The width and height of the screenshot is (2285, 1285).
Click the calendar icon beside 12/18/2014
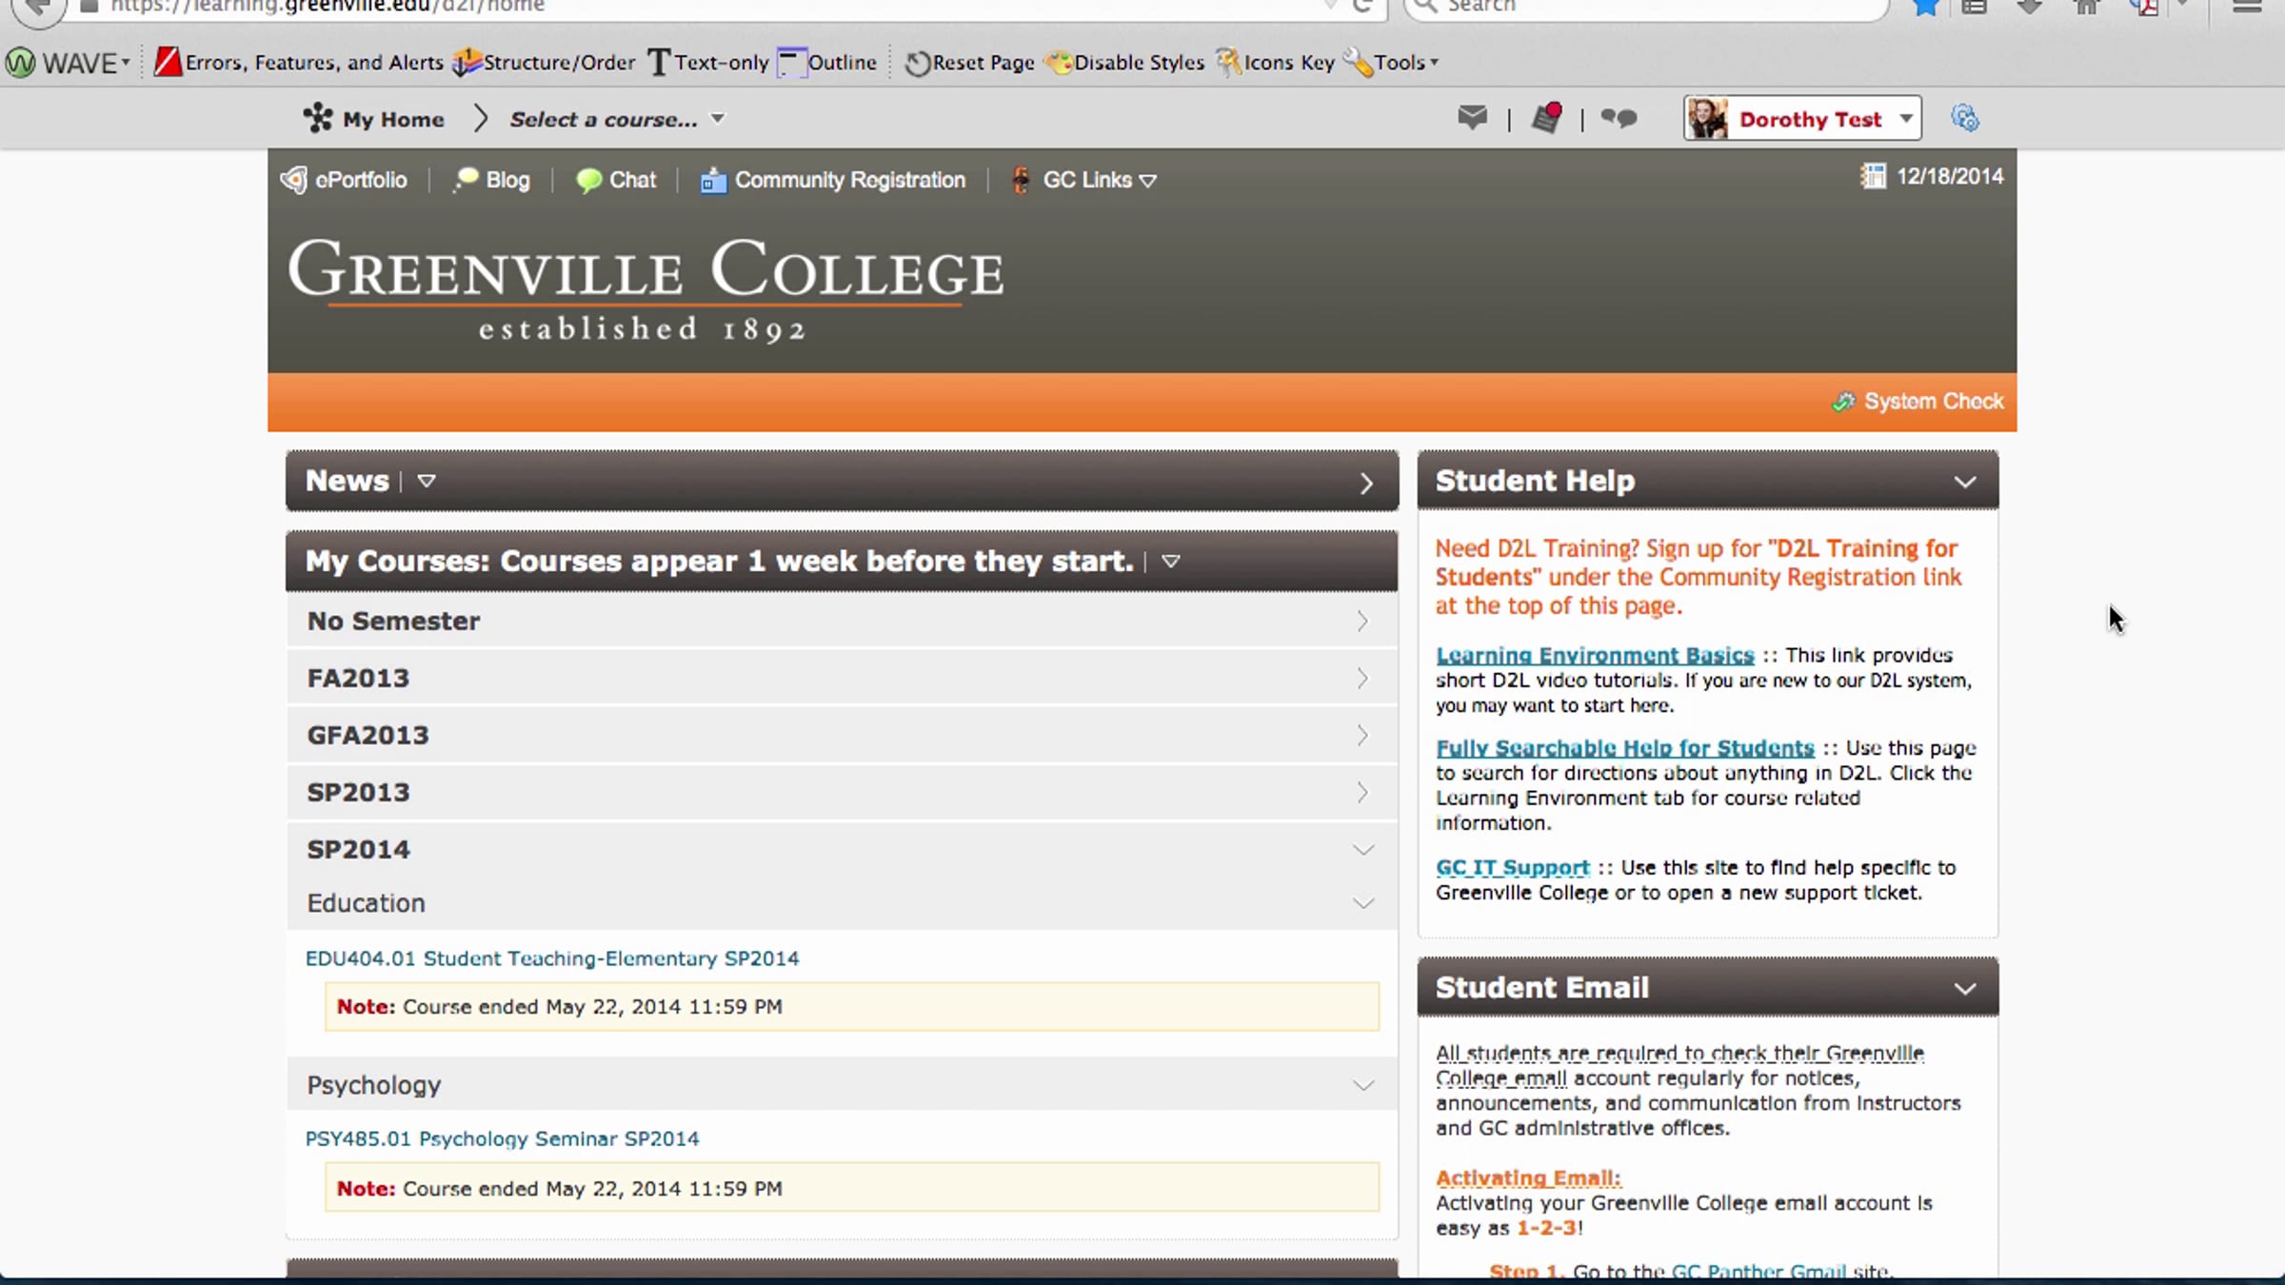coord(1873,176)
